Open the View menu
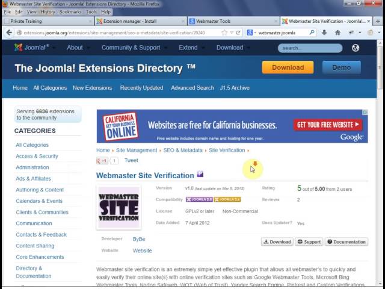385x289 pixels. [x=31, y=12]
